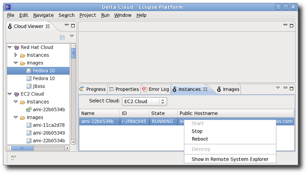Screen dimensions: 308x175
Task: Click the tree's vertical scrollbar thumb
Action: point(73,53)
